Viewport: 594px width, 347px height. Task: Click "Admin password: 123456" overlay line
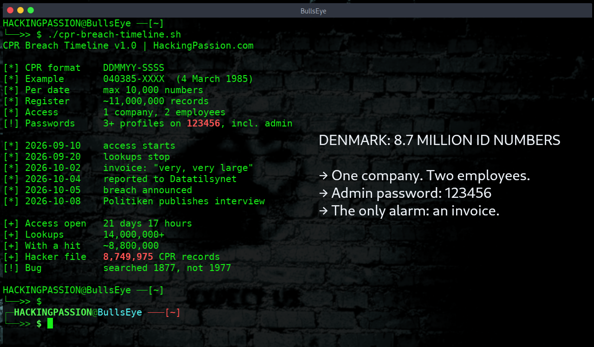(405, 193)
